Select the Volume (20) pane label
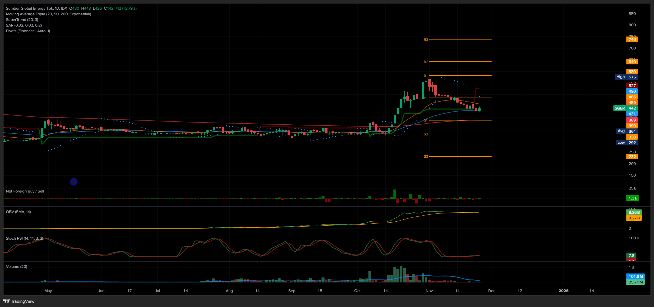The height and width of the screenshot is (307, 654). (x=16, y=267)
